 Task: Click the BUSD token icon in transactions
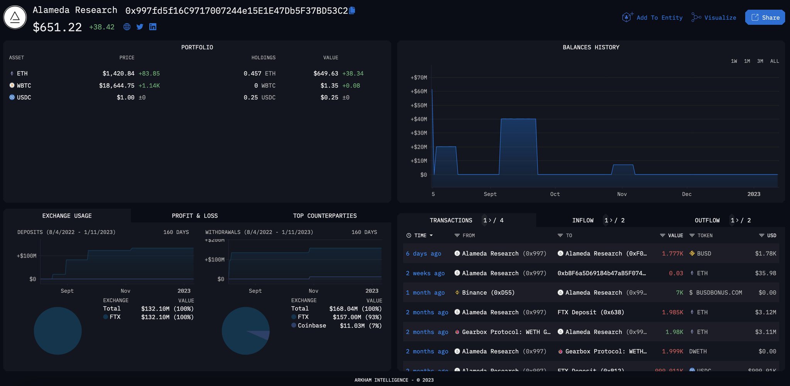692,253
